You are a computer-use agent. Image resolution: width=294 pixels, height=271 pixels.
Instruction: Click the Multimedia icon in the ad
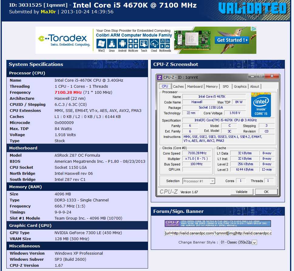[165, 44]
